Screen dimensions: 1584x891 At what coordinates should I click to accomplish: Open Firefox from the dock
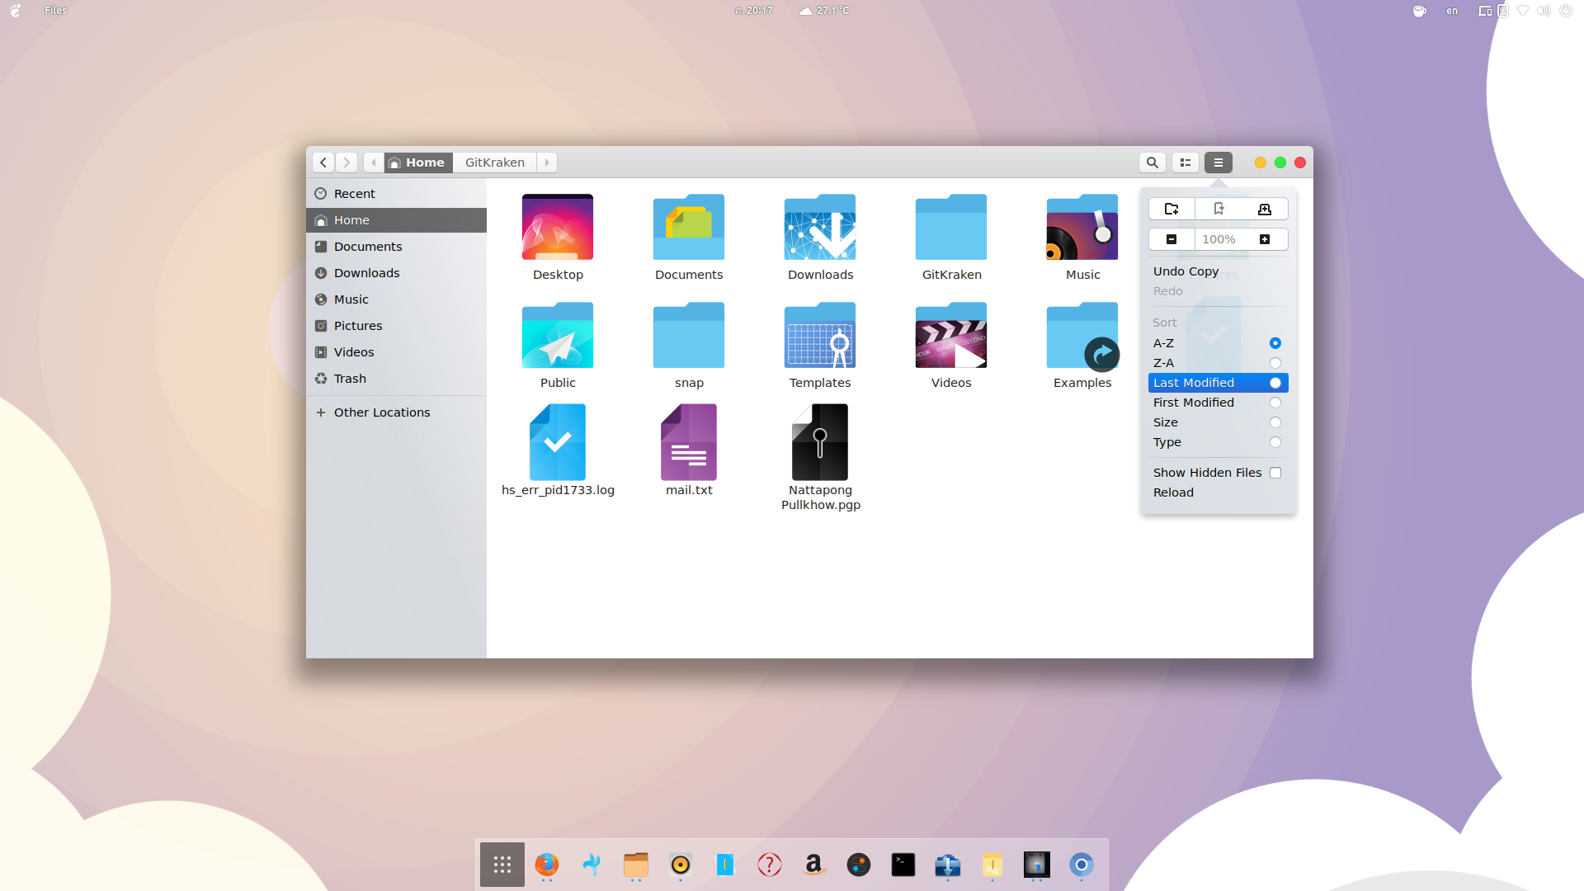pyautogui.click(x=547, y=865)
